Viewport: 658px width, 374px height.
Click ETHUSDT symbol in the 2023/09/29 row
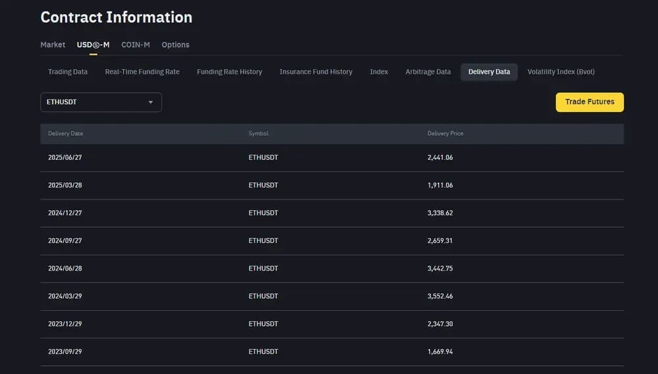click(263, 352)
